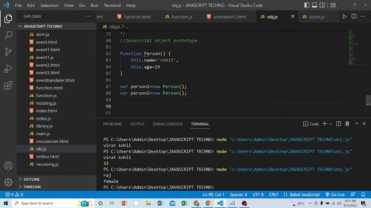The width and height of the screenshot is (371, 208).
Task: Close the obj.js editor tab
Action: pyautogui.click(x=293, y=17)
